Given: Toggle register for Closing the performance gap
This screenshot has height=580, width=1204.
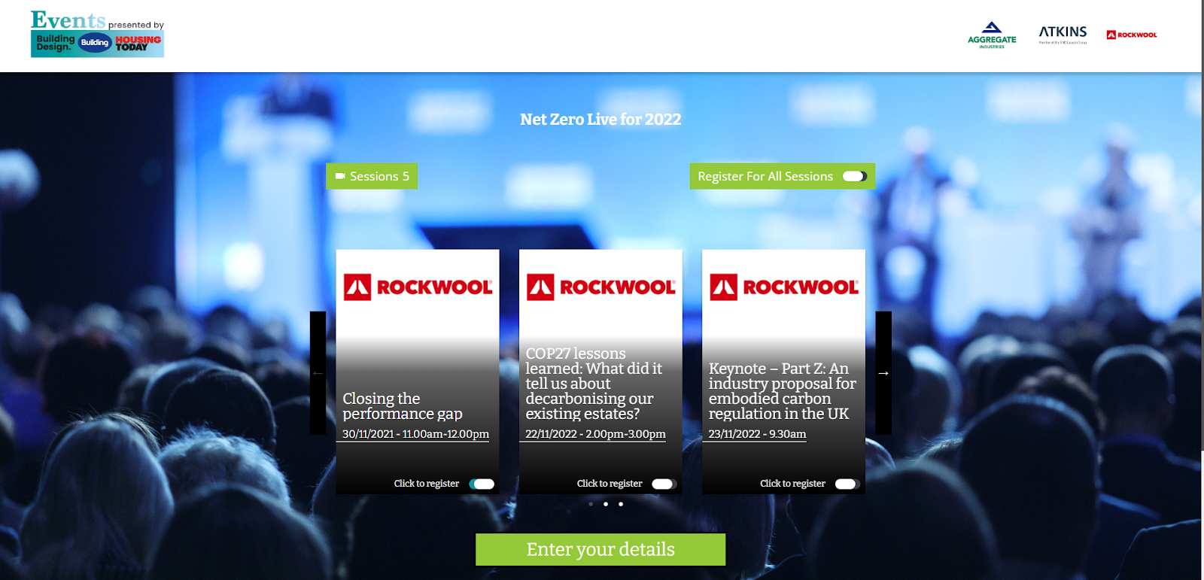Looking at the screenshot, I should tap(482, 484).
